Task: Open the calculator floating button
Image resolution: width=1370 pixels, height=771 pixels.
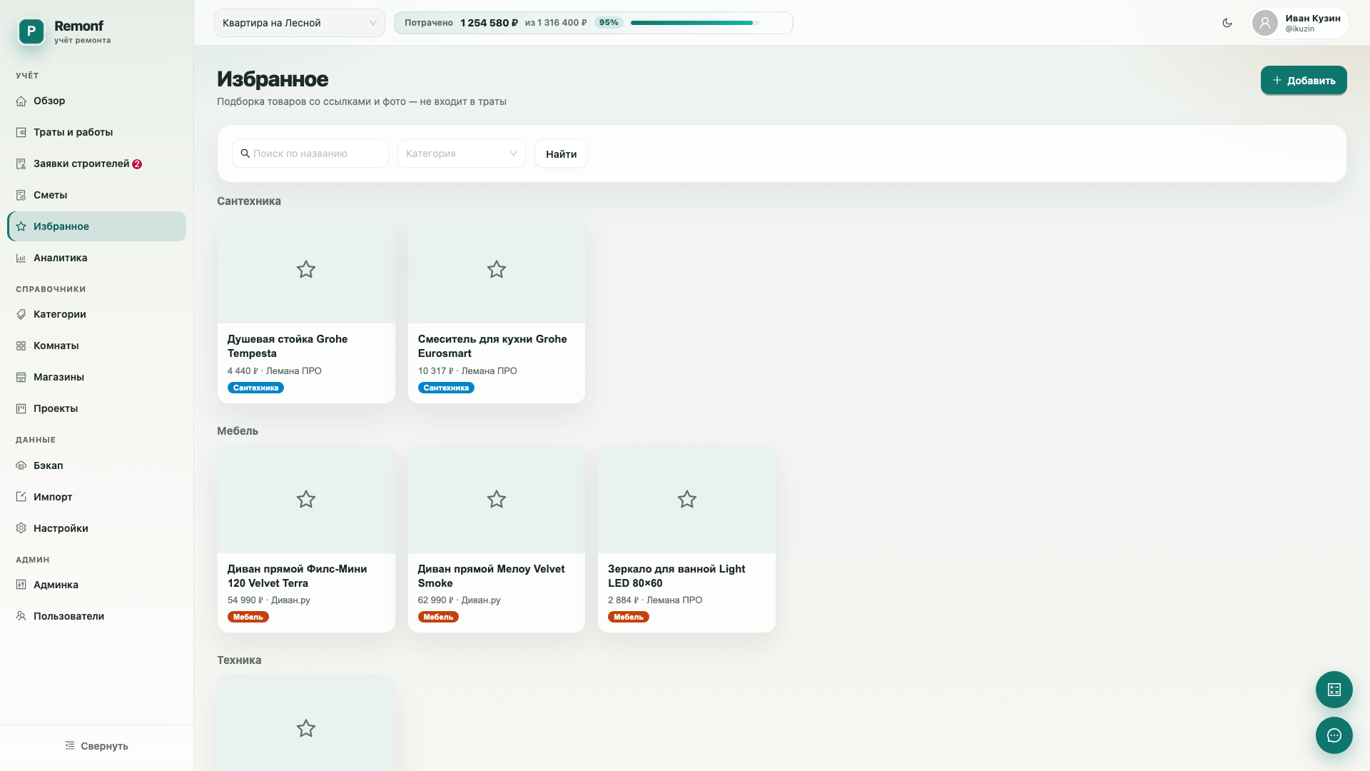Action: coord(1334,690)
